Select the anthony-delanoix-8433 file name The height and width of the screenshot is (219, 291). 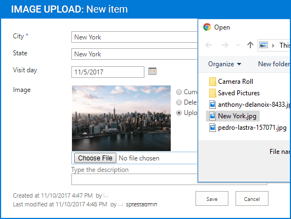tap(254, 105)
